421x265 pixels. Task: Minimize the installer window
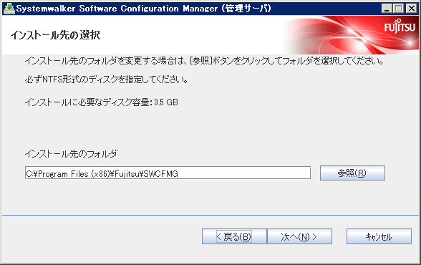tap(387, 9)
